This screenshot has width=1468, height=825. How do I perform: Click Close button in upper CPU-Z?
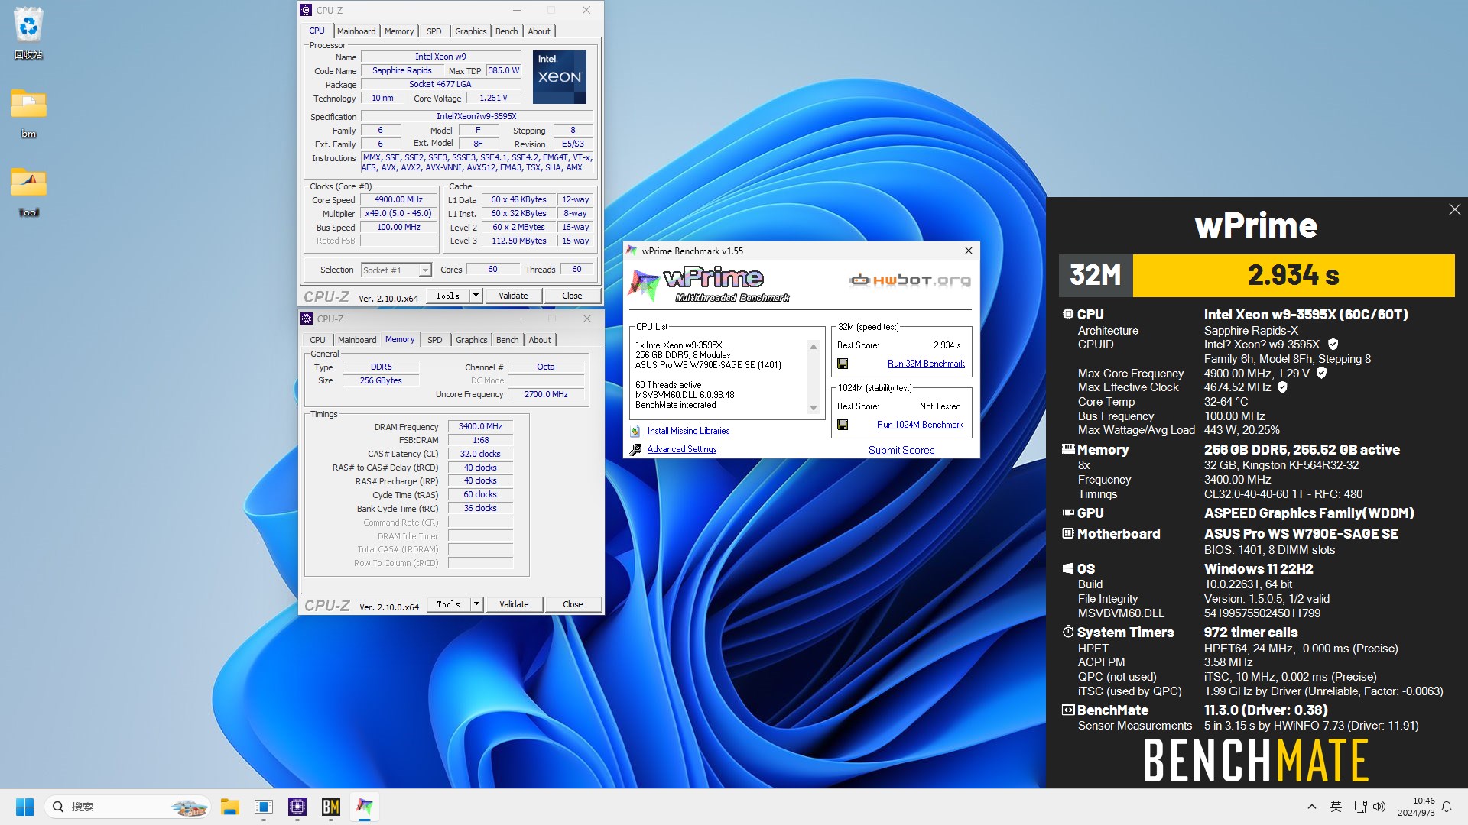572,296
